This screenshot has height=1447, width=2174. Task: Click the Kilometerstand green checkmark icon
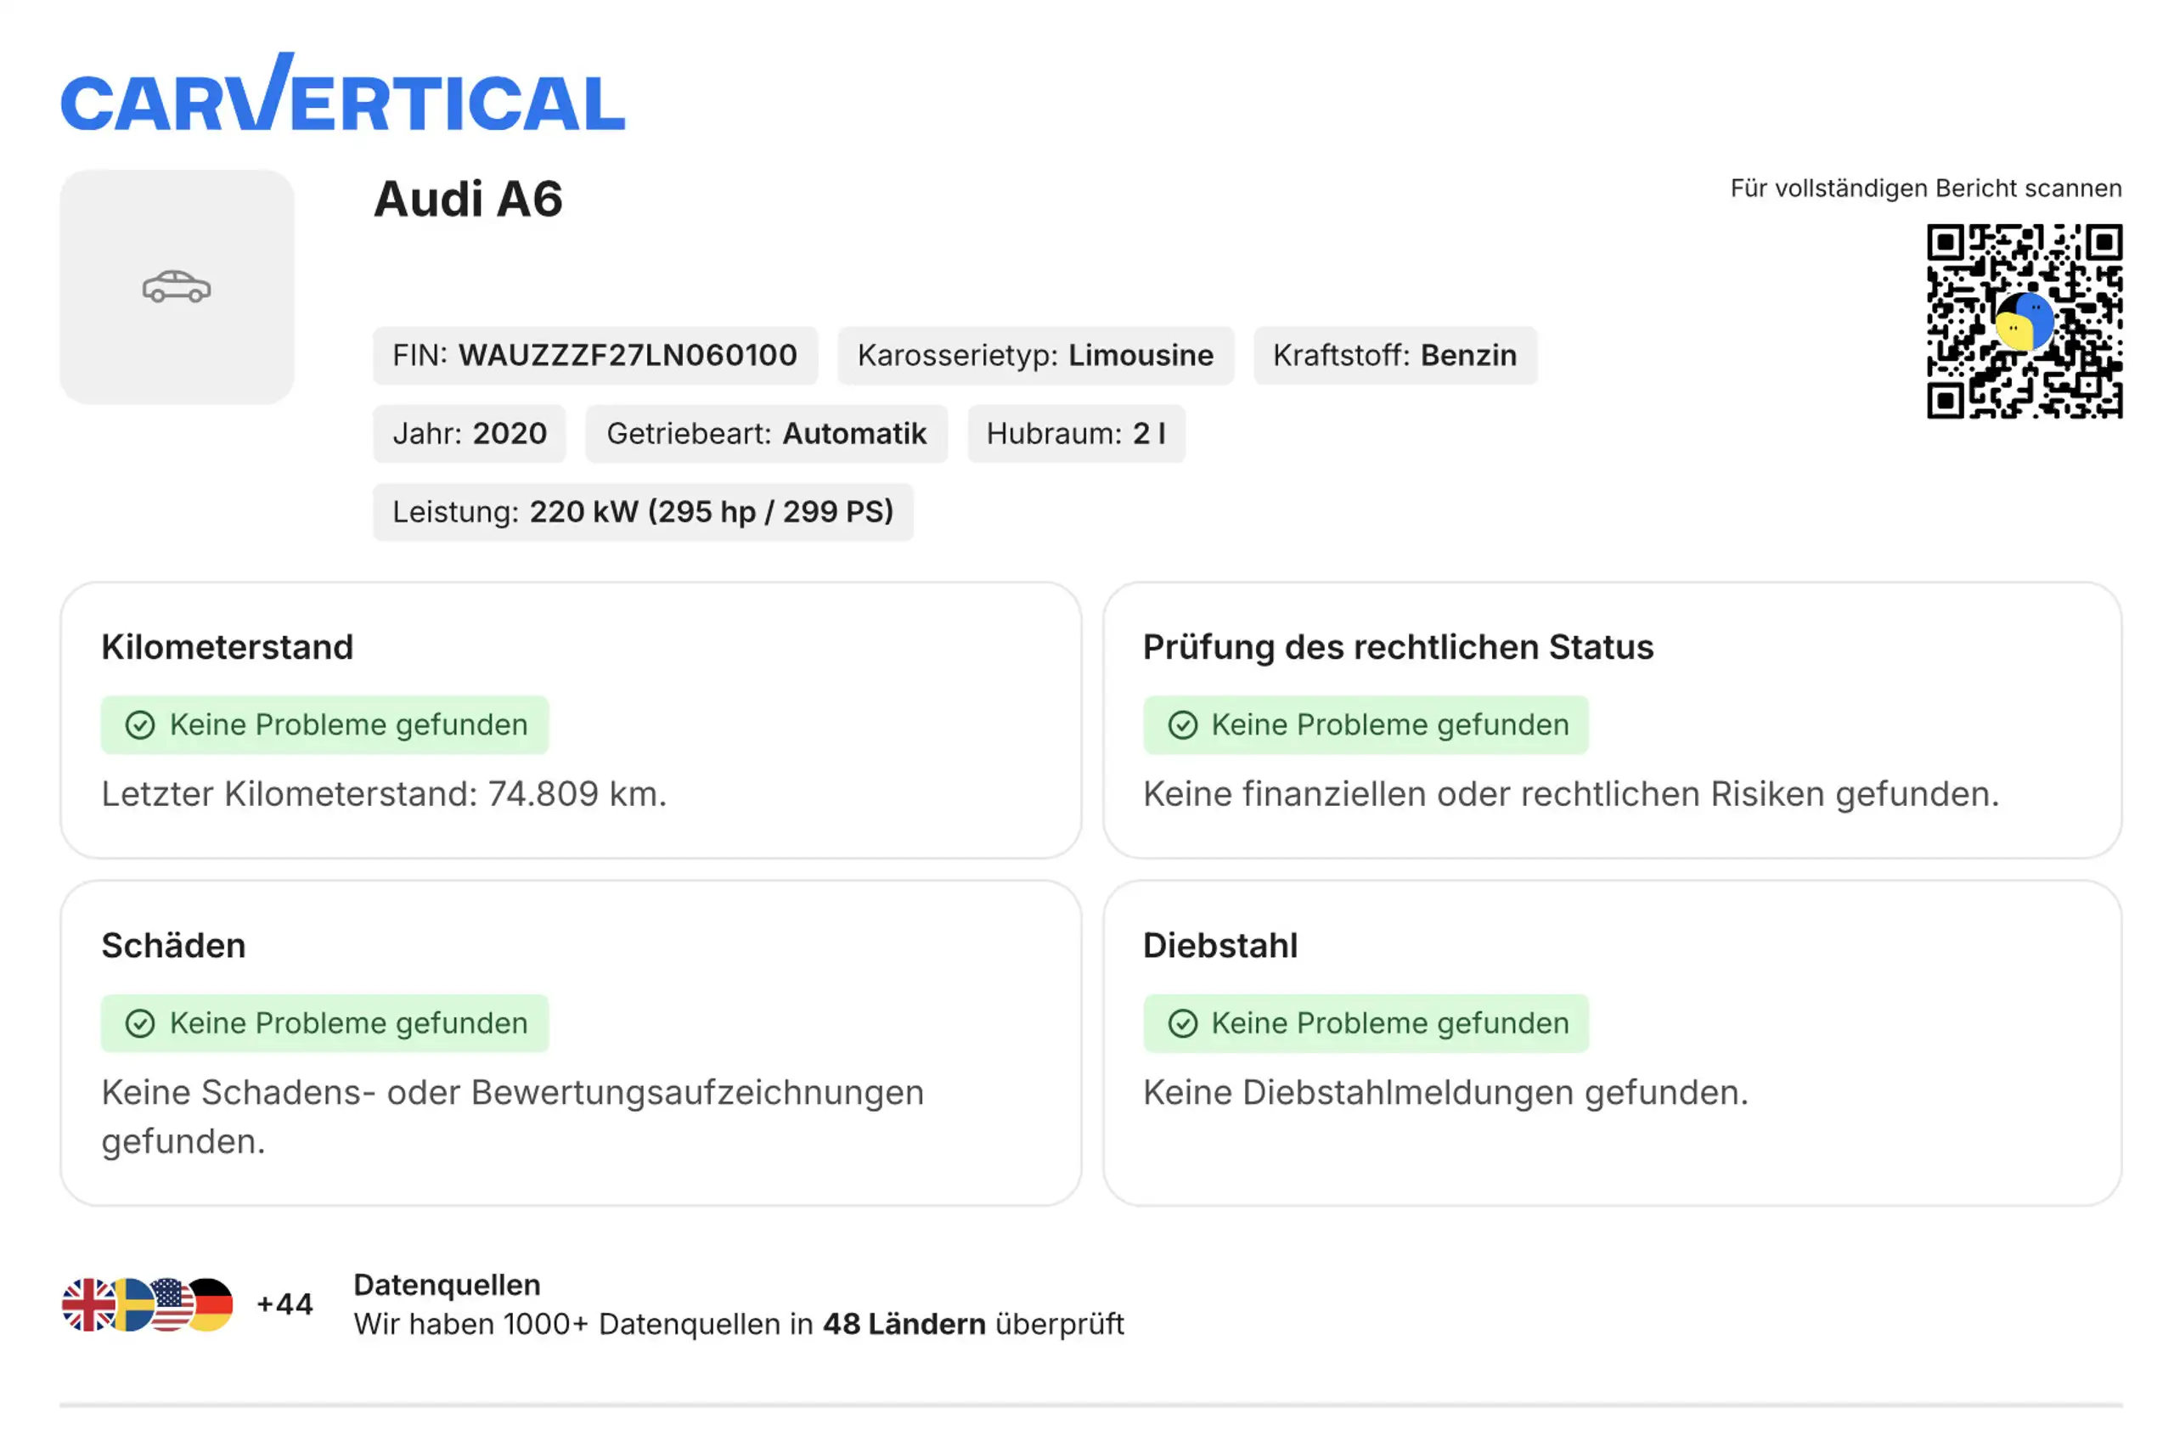(x=140, y=725)
